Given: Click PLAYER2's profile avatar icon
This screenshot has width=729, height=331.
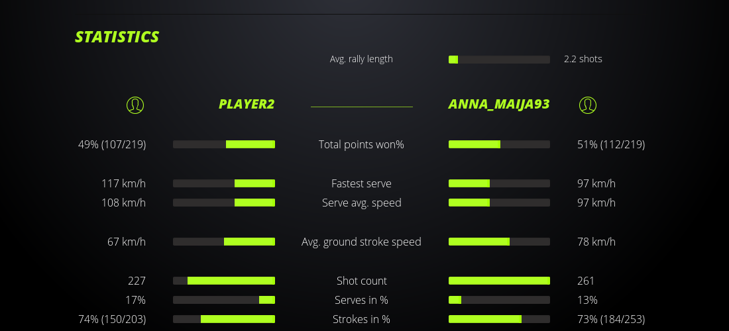Looking at the screenshot, I should click(135, 105).
